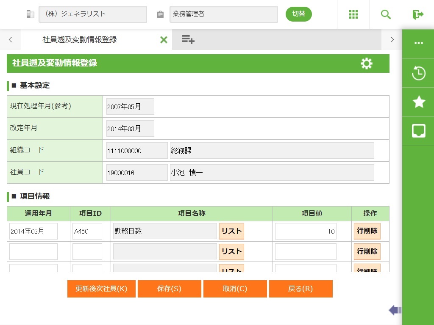
Task: Open favorites star icon in sidebar
Action: (418, 102)
